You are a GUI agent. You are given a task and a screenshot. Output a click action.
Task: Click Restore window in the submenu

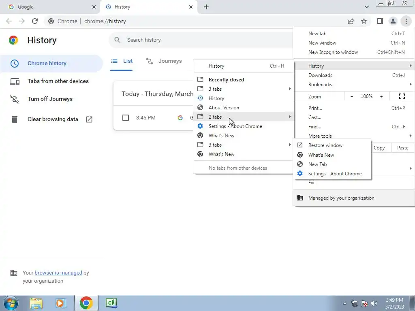point(332,145)
